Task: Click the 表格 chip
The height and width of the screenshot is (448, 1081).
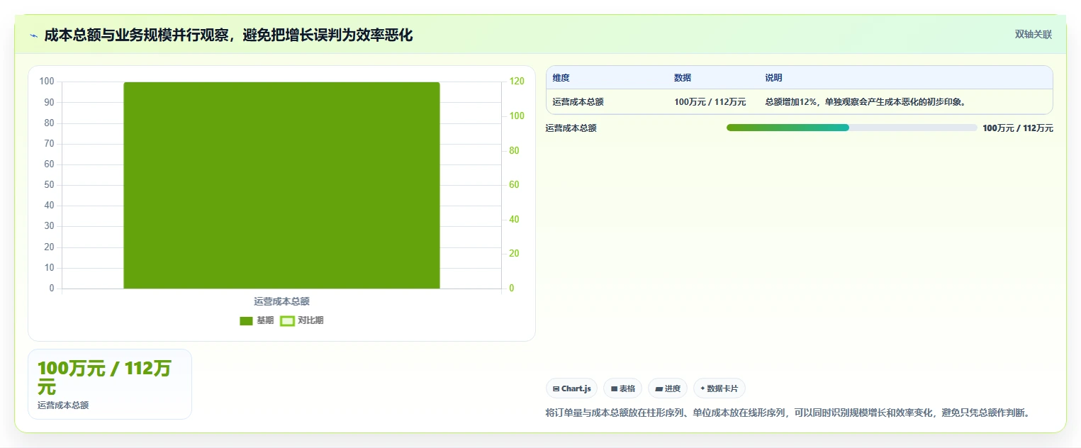Action: point(622,388)
